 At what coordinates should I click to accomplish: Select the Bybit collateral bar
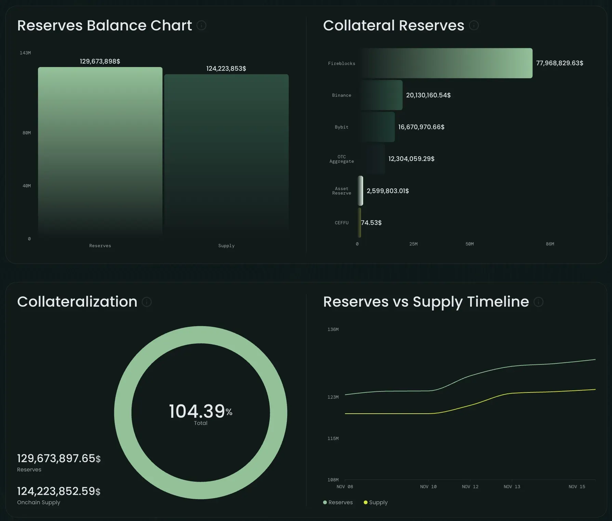(x=377, y=127)
